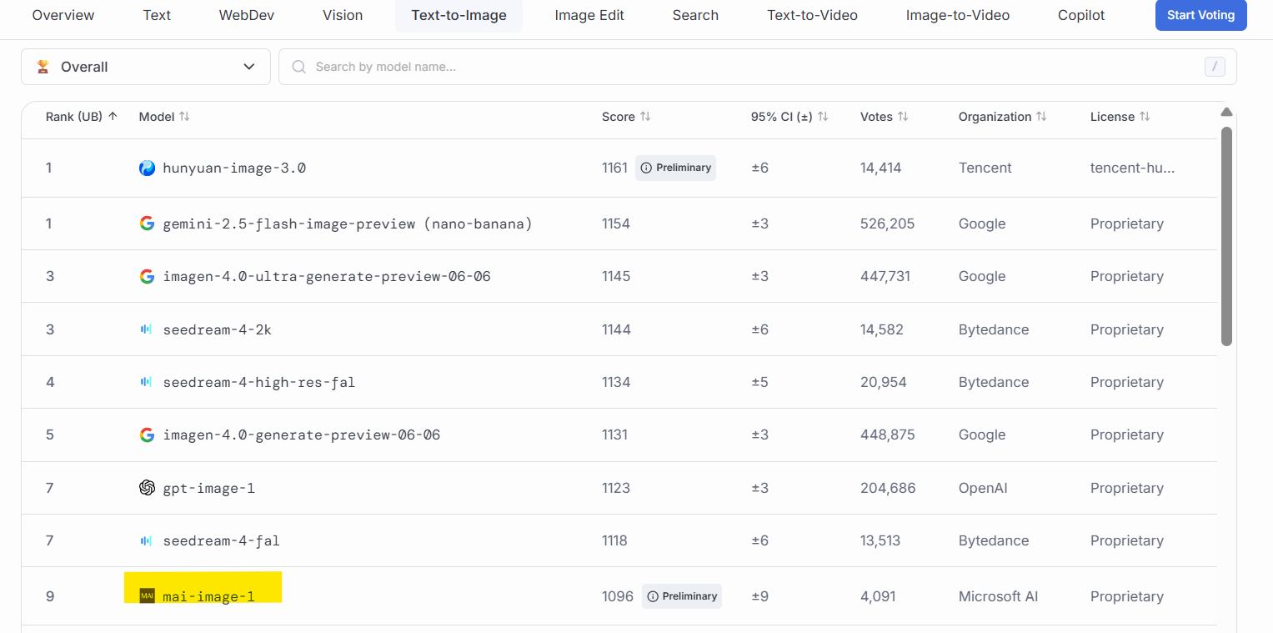Screen dimensions: 1273x633
Task: Open the Overall category dropdown
Action: click(x=146, y=67)
